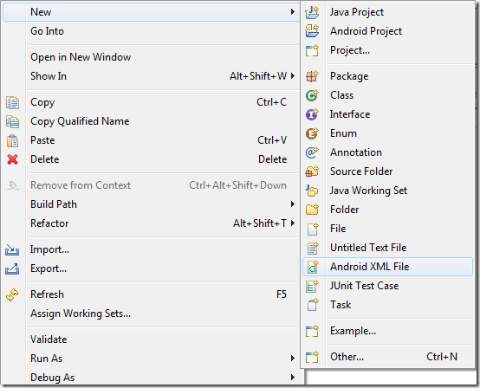
Task: Click the purple Interface icon
Action: click(312, 114)
